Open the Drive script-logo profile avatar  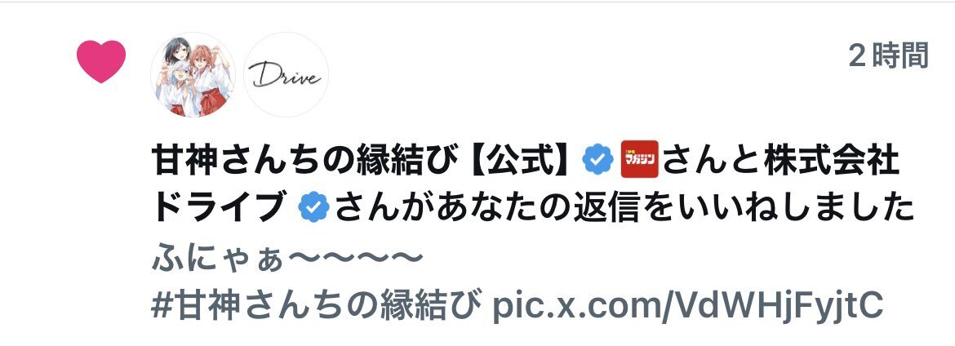point(286,75)
